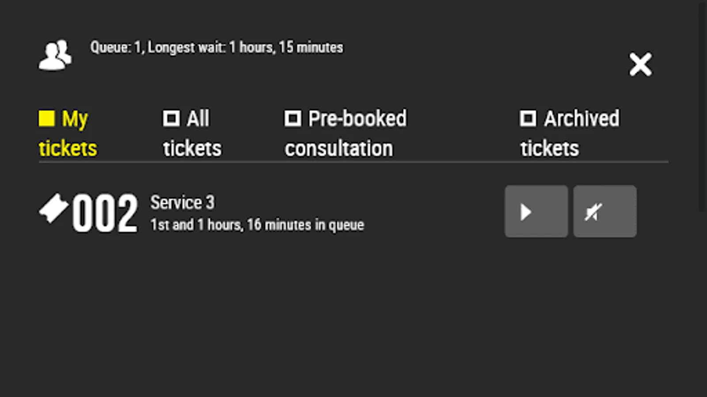The height and width of the screenshot is (397, 707).
Task: Click the vertical scrollbar on the right edge
Action: [702, 106]
